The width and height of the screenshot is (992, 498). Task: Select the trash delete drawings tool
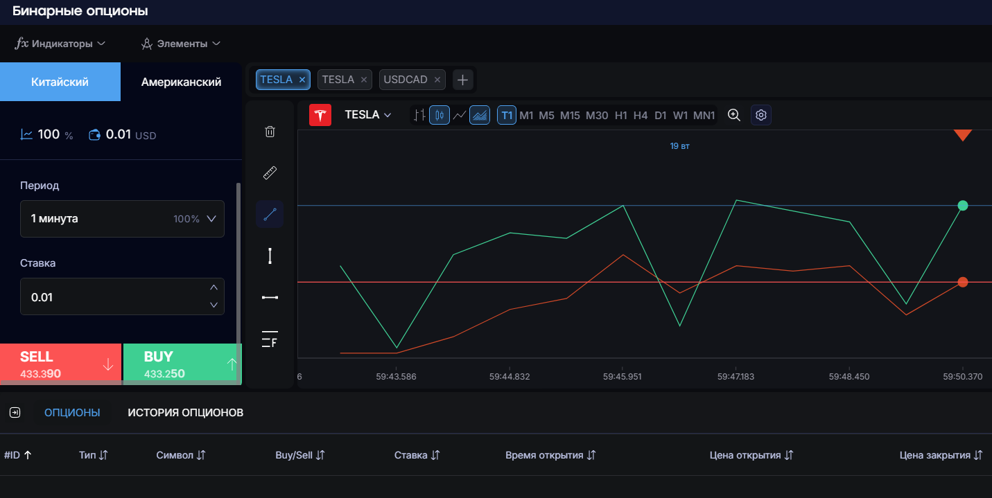click(270, 132)
